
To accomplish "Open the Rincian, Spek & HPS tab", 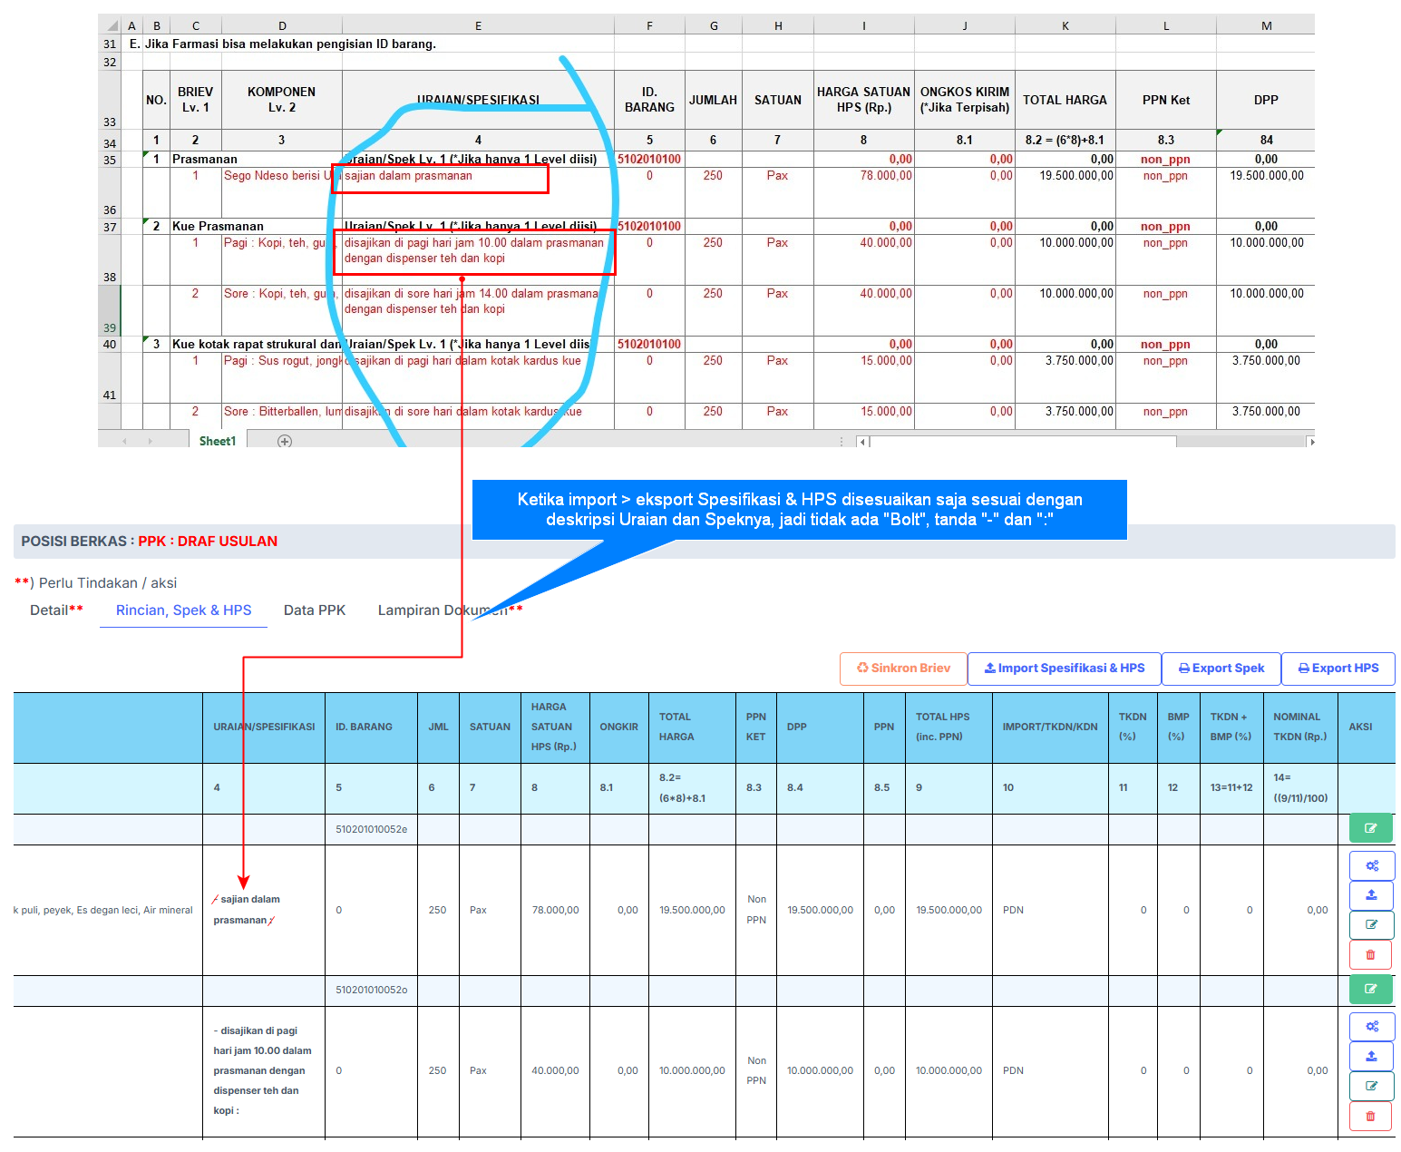I will 183,610.
